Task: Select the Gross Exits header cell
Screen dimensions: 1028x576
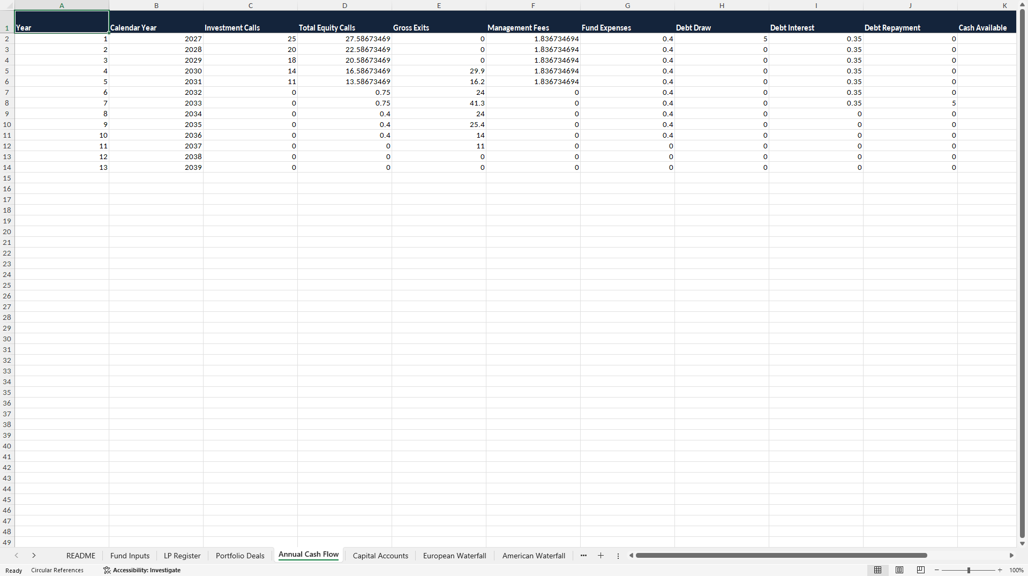Action: [439, 22]
